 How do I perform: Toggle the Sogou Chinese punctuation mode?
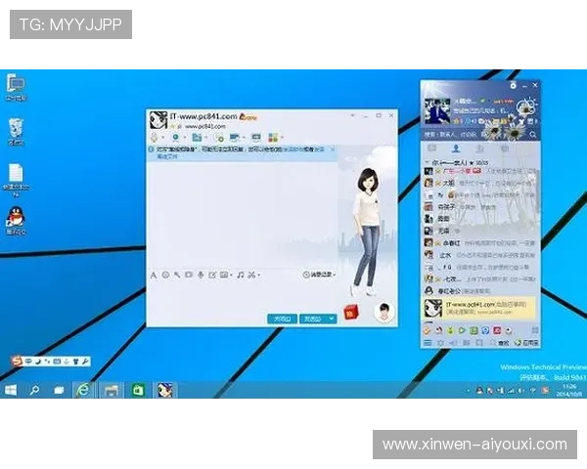click(x=47, y=362)
